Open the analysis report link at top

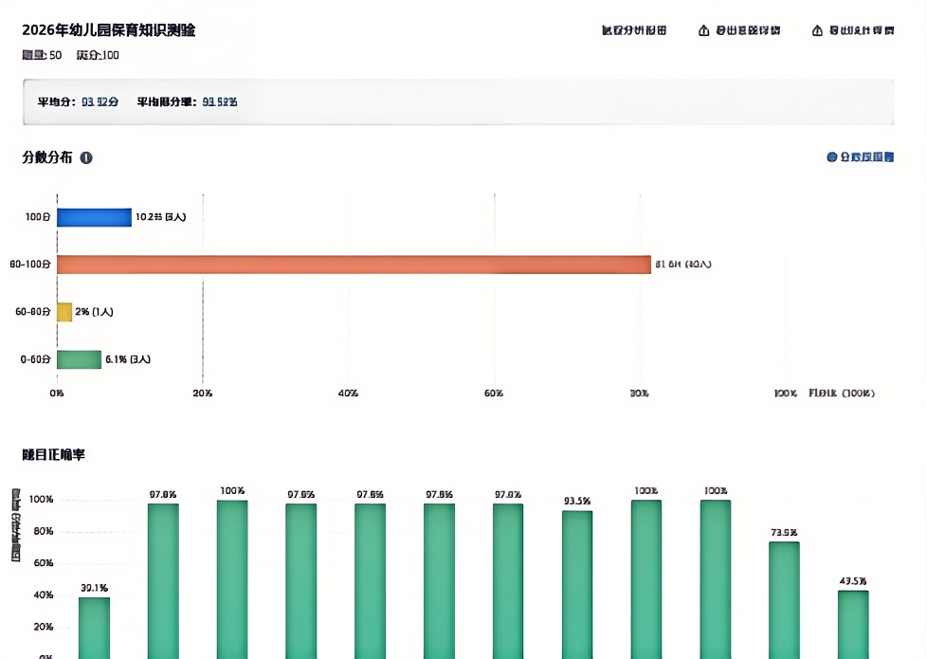pyautogui.click(x=634, y=30)
